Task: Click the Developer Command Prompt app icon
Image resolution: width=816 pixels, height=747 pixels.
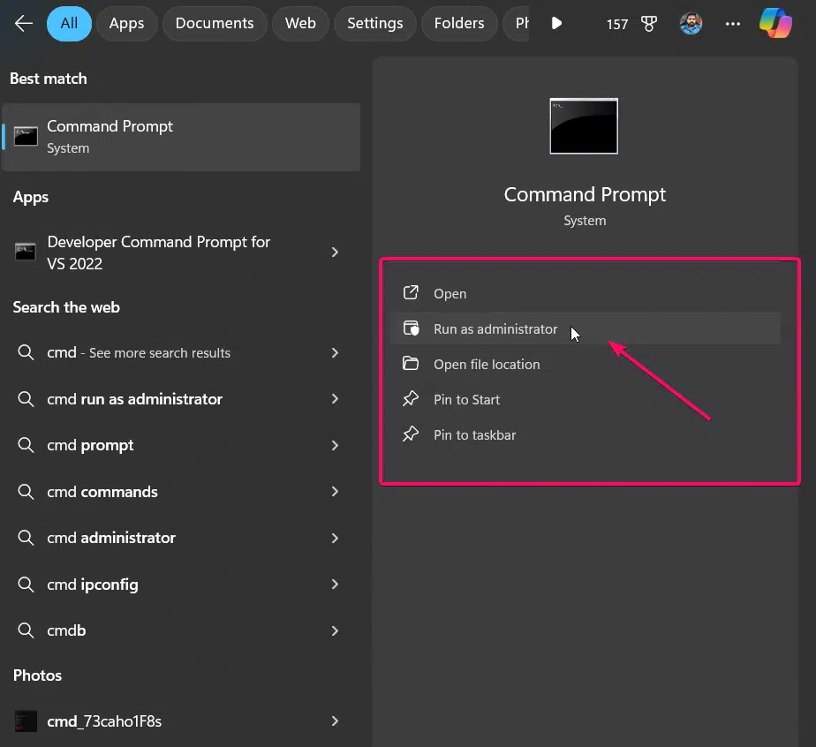Action: tap(25, 253)
